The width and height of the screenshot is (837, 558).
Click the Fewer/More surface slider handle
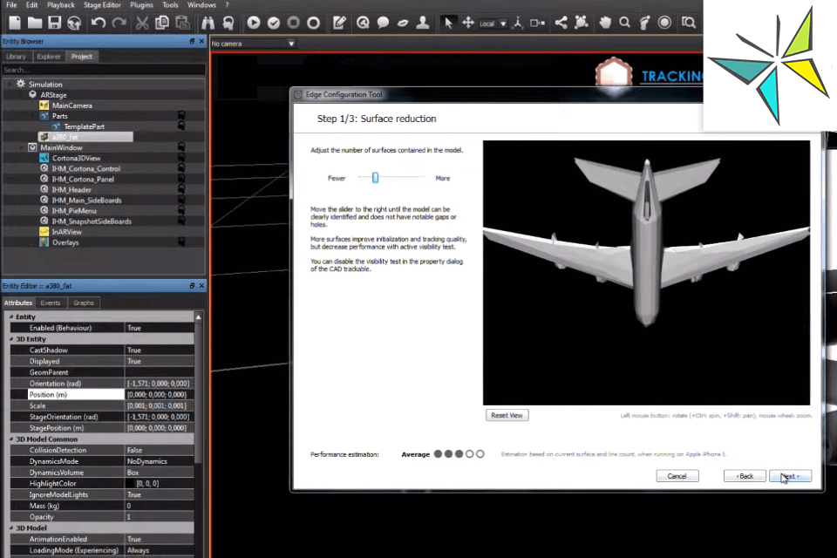coord(375,177)
